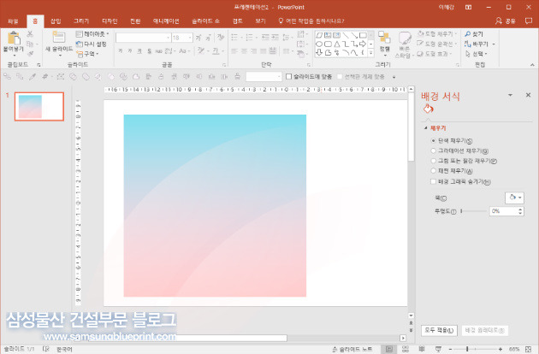Close the 배경 서식 pane

tap(529, 95)
